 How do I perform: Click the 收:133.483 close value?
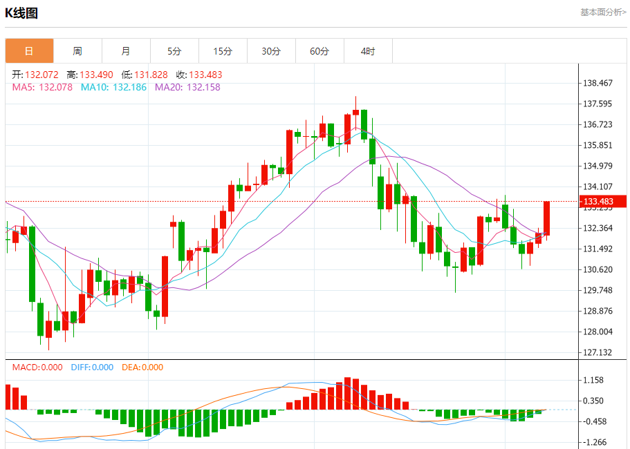(x=199, y=75)
